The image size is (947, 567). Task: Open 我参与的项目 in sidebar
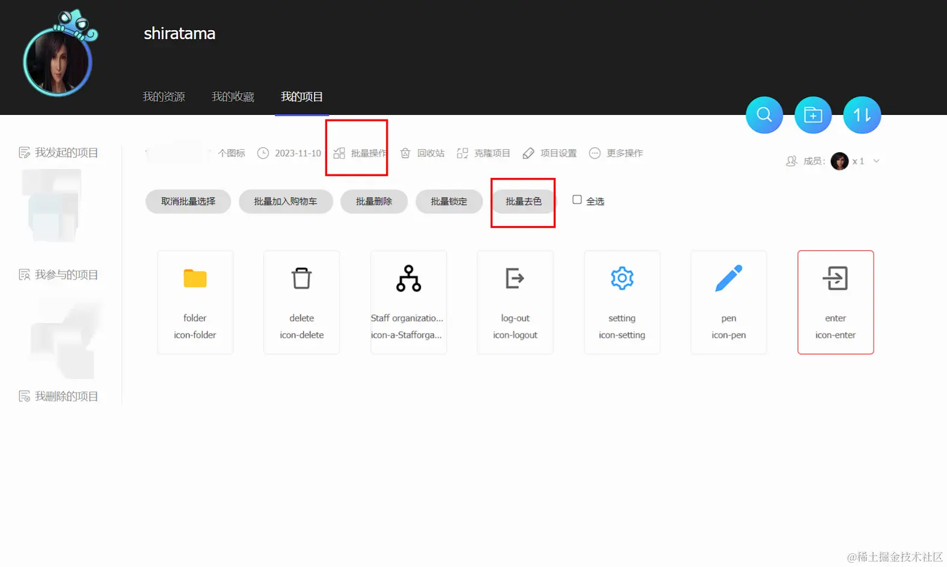[58, 275]
